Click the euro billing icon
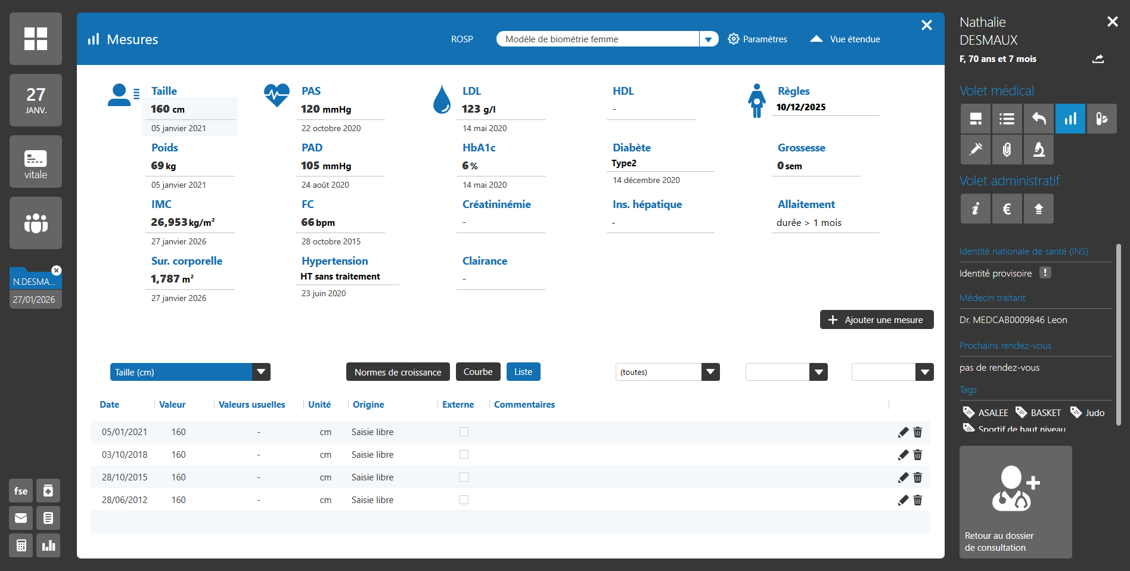The image size is (1130, 571). (x=1007, y=209)
